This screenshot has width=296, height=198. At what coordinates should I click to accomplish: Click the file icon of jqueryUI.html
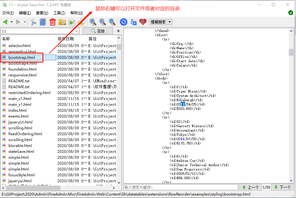4,122
